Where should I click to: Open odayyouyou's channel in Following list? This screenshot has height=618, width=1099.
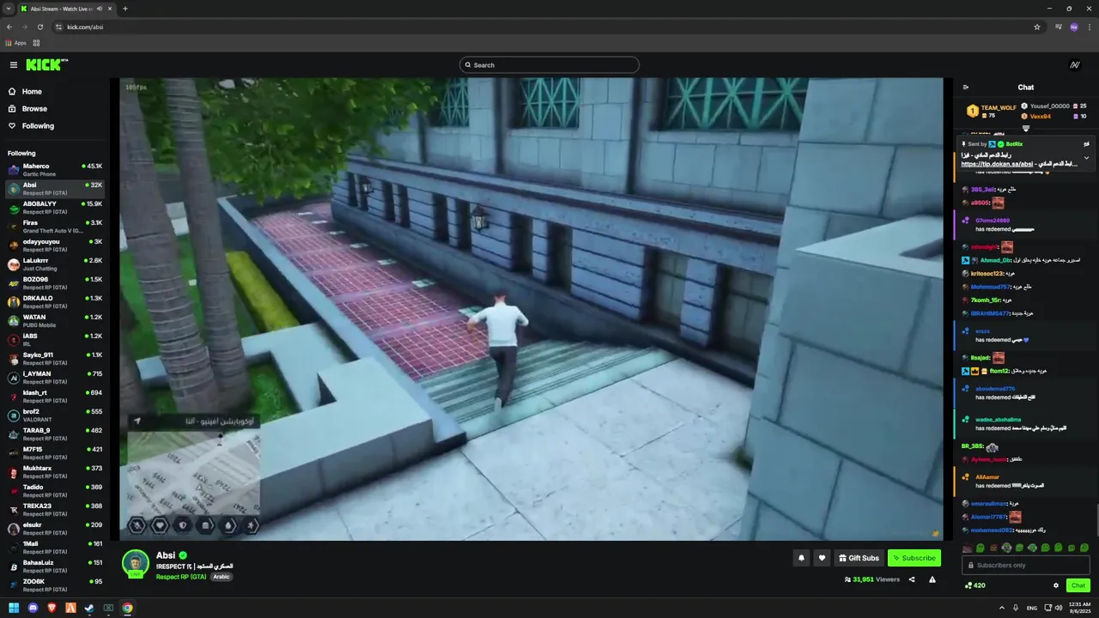click(x=55, y=245)
